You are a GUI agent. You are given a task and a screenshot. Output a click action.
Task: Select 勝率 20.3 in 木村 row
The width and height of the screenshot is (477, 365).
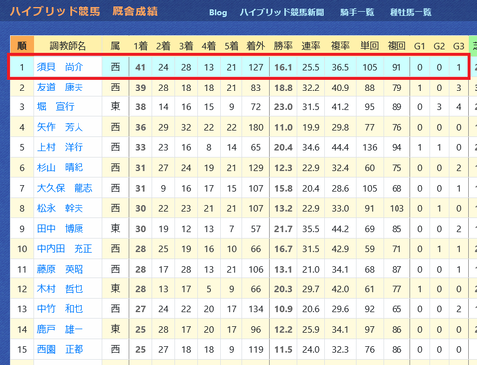(283, 289)
